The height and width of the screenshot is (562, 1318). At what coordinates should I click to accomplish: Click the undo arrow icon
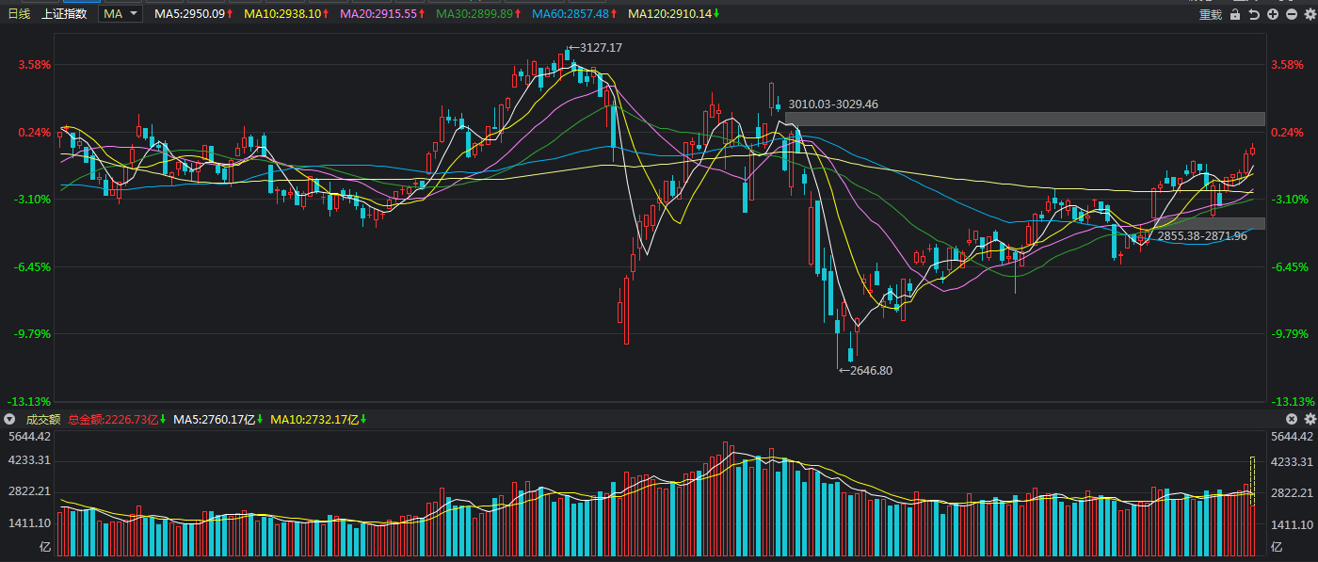tap(1254, 14)
